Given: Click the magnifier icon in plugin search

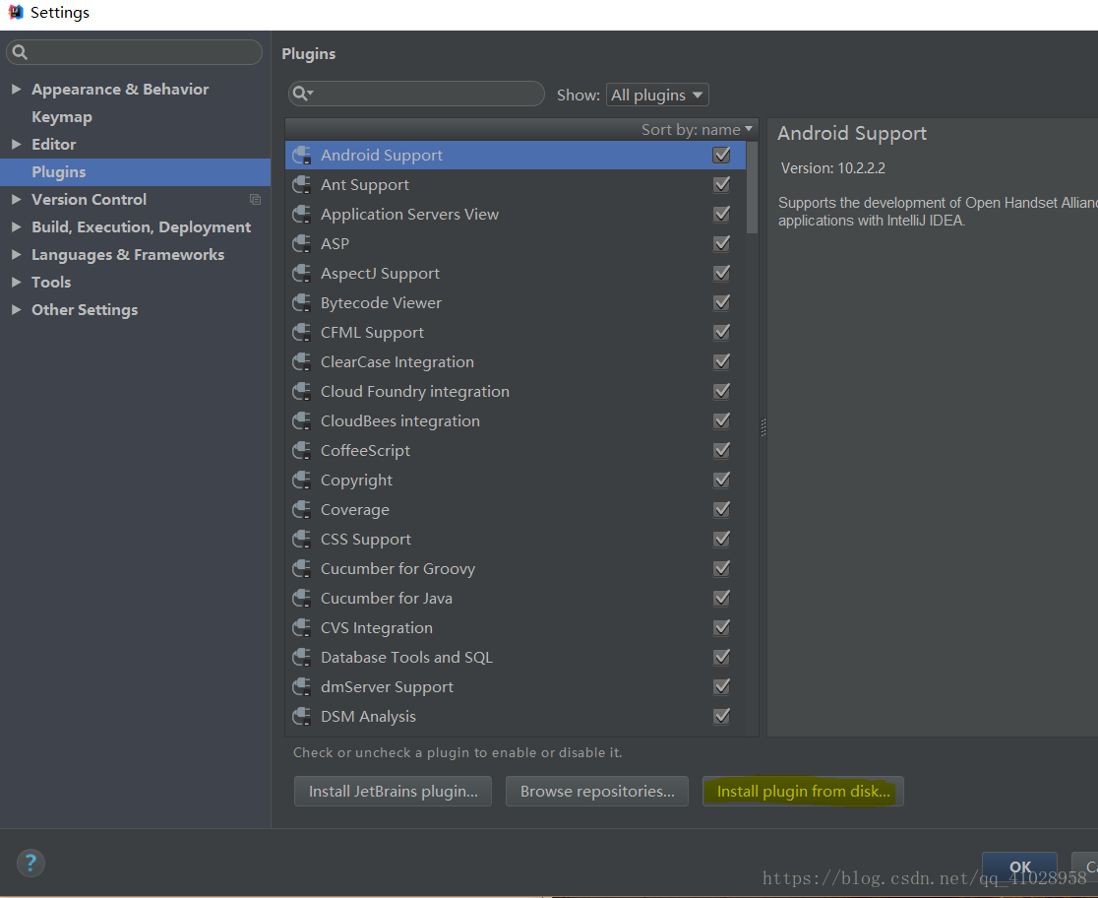Looking at the screenshot, I should point(302,94).
